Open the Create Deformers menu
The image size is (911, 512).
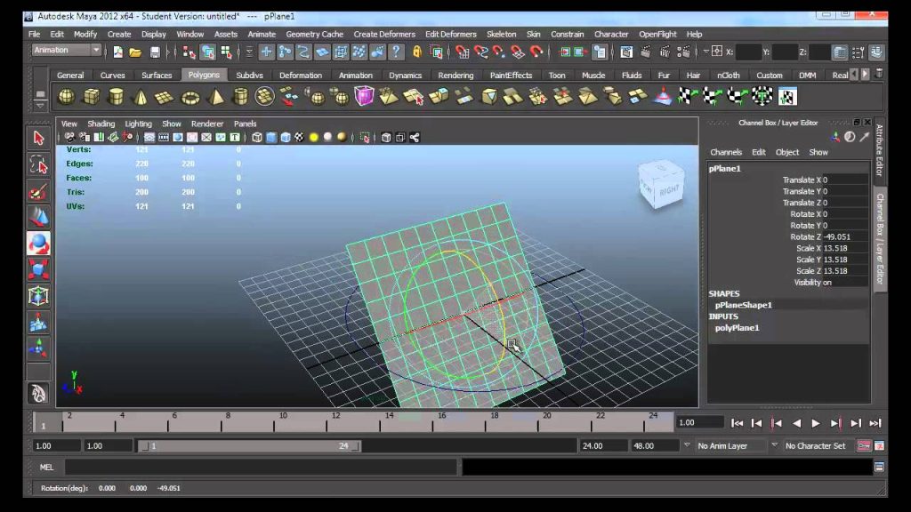coord(384,35)
